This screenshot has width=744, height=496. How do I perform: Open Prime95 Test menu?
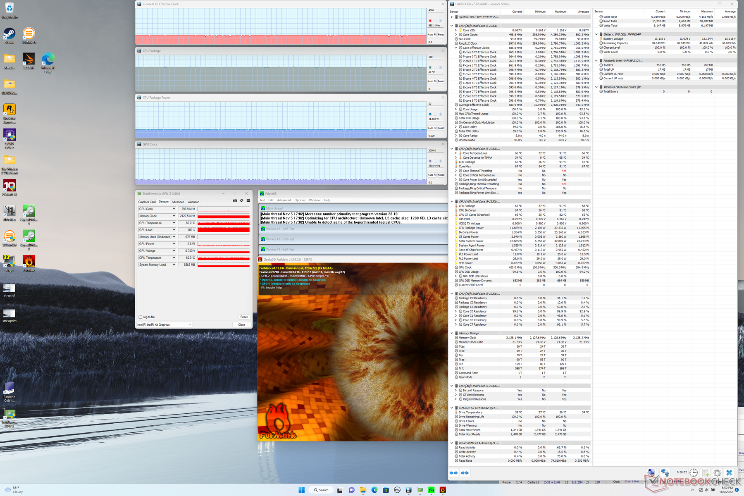[262, 200]
